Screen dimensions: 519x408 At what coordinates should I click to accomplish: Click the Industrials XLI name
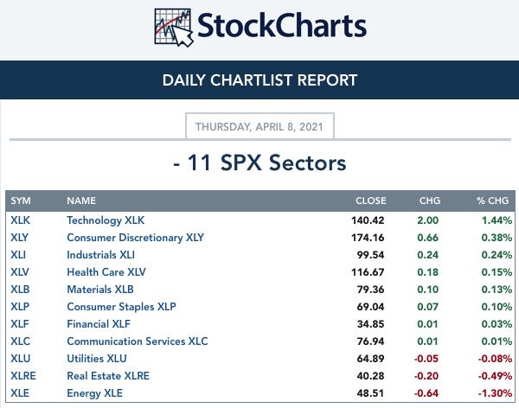[100, 254]
